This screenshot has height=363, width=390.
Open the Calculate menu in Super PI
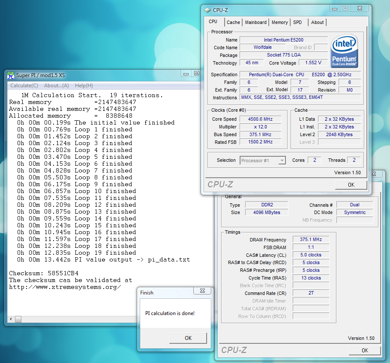coord(24,86)
